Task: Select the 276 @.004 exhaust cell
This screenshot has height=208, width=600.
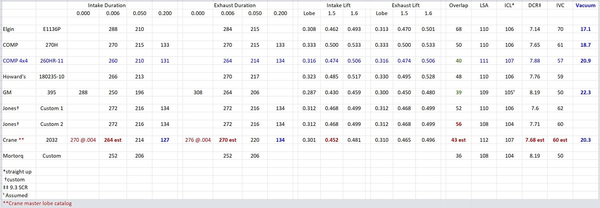Action: (198, 140)
